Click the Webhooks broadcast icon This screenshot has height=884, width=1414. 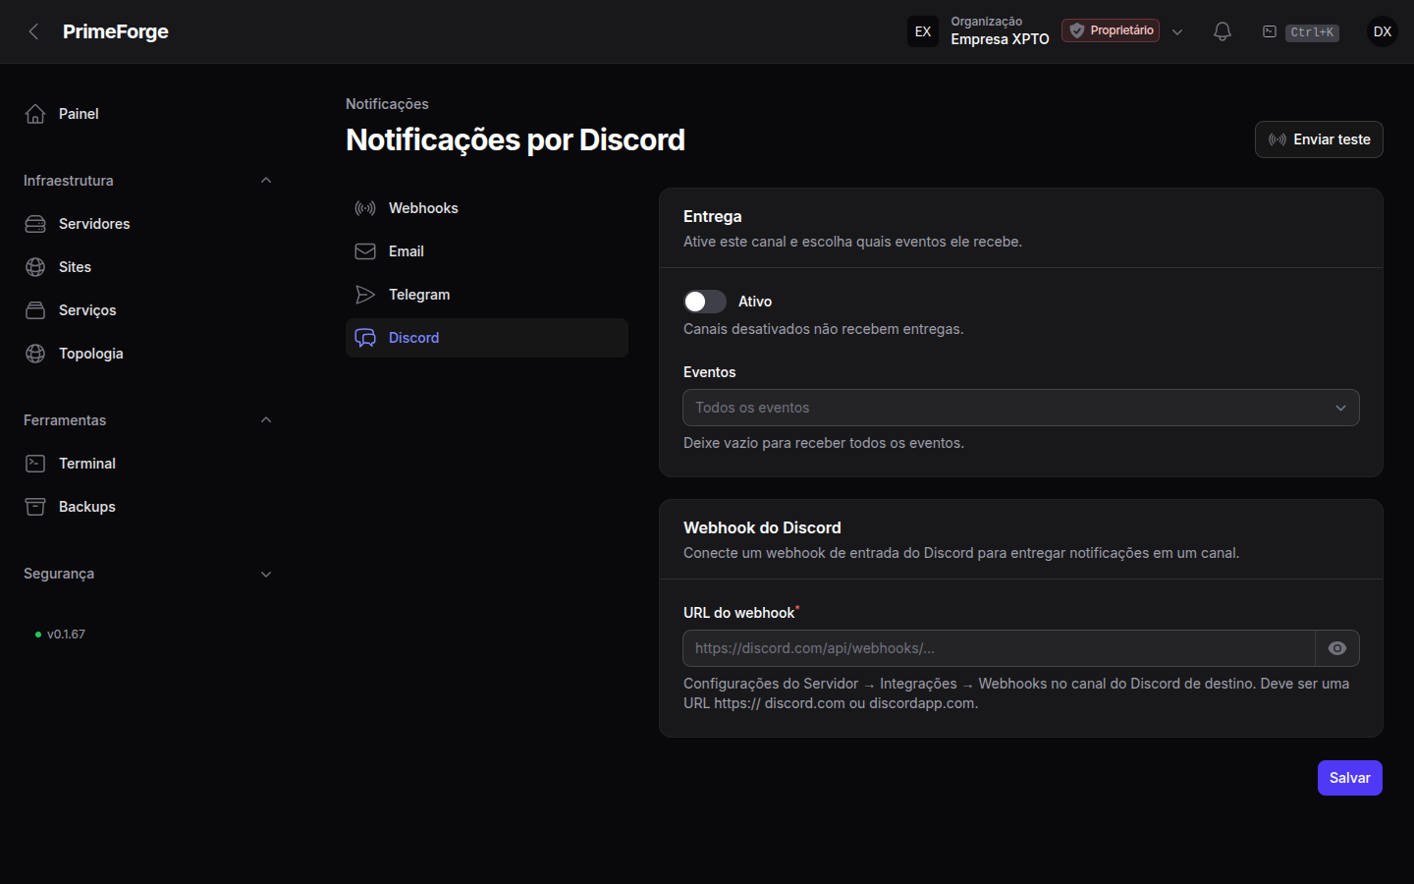(x=365, y=208)
